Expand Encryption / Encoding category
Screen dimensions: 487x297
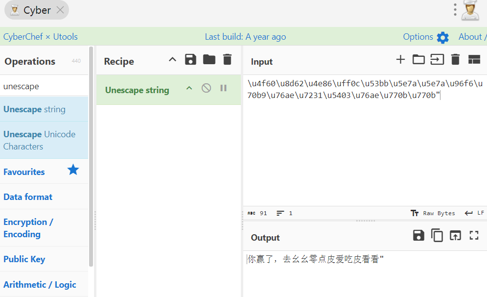point(44,228)
